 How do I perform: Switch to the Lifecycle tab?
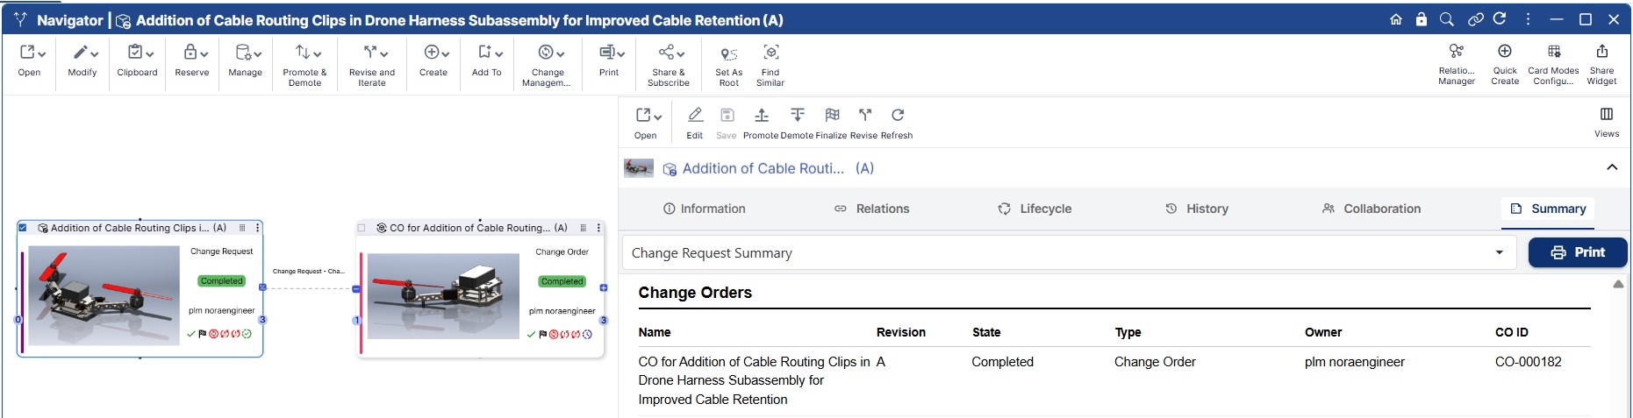pyautogui.click(x=1035, y=209)
